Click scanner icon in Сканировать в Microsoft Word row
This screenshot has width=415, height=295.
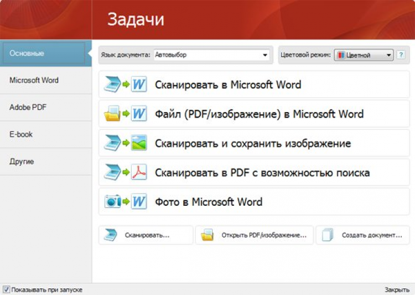pos(112,84)
